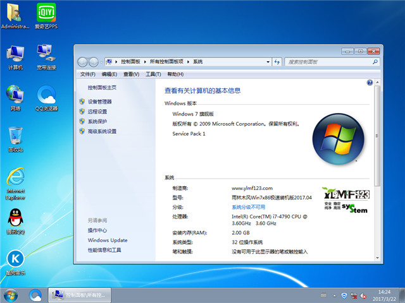Launch QQ Browser from the taskbar
This screenshot has height=303, width=405.
35,295
